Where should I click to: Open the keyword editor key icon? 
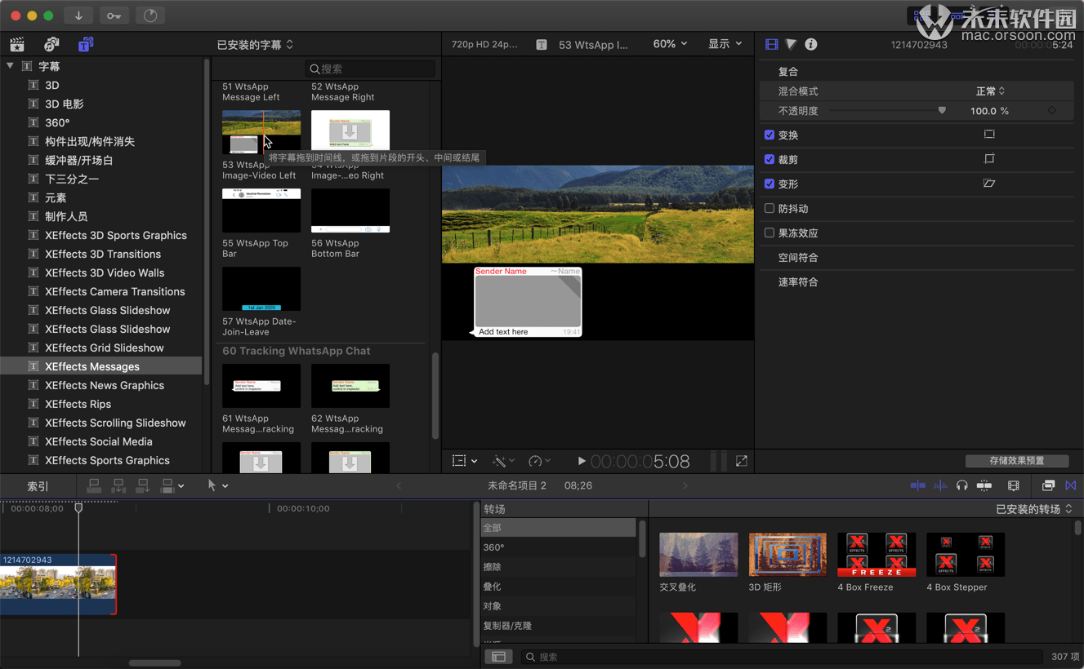[114, 16]
